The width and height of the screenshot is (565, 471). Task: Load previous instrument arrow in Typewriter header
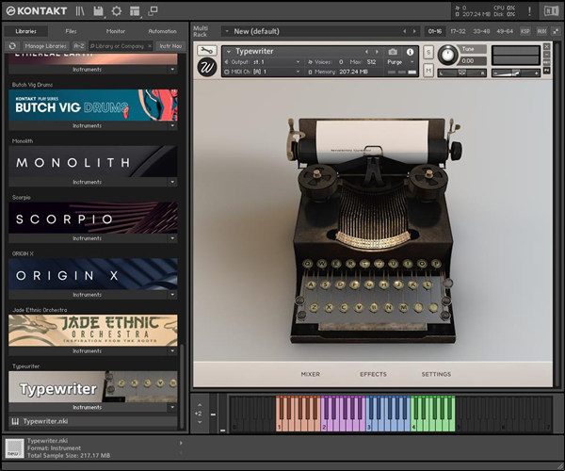click(x=366, y=52)
